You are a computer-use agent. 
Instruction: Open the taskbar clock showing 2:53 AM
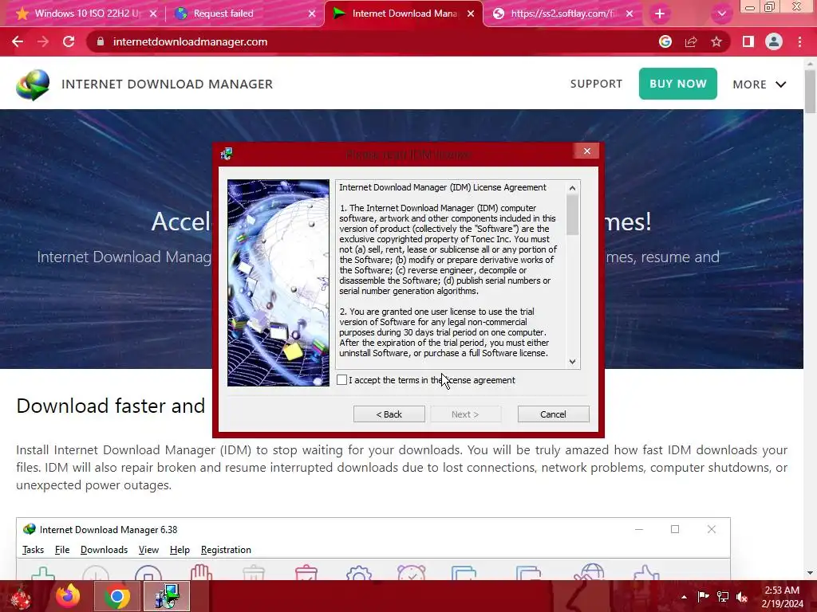tap(782, 596)
